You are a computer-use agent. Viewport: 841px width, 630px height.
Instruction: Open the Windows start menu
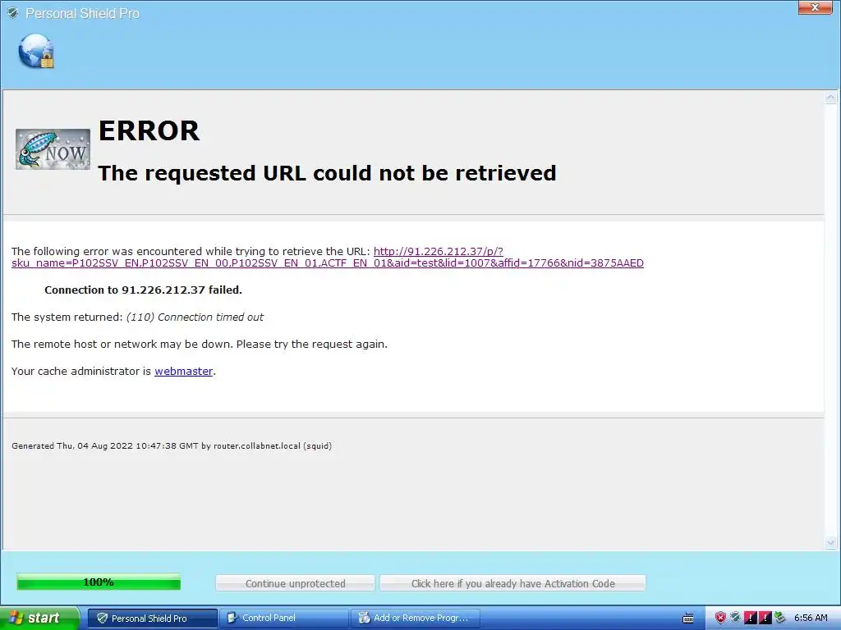[x=39, y=618]
